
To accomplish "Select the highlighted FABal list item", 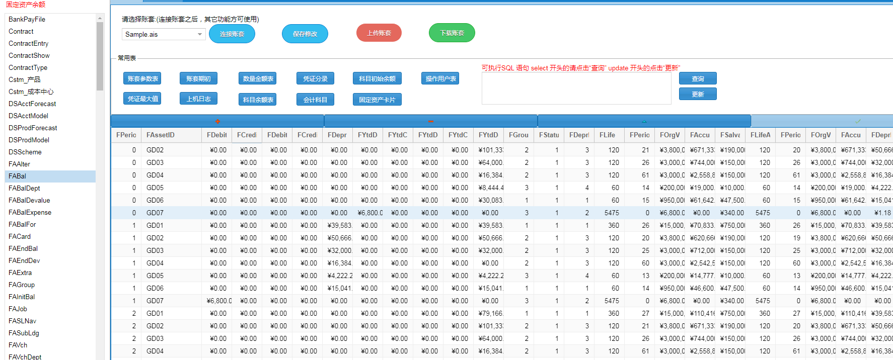I will pyautogui.click(x=50, y=176).
